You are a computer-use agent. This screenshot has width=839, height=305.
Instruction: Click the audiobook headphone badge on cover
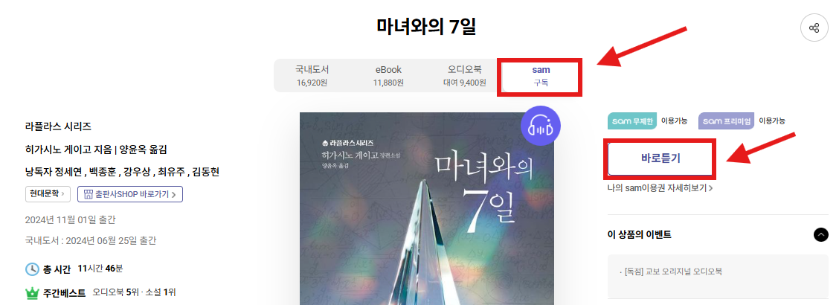[x=541, y=126]
